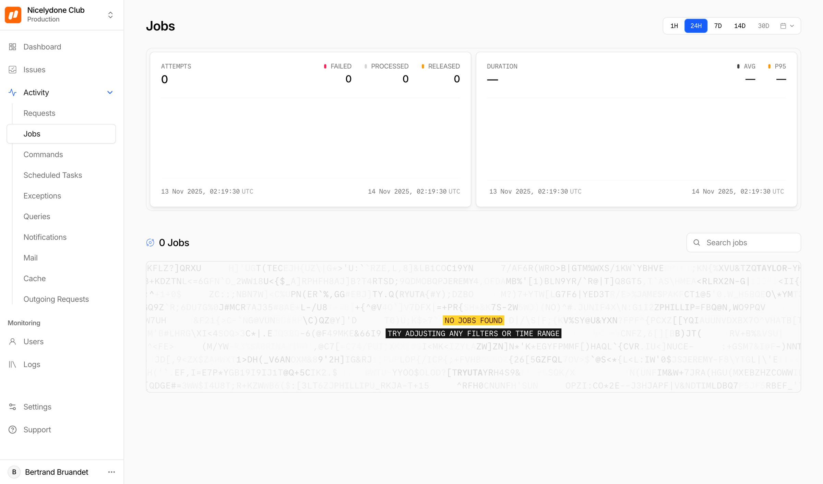
Task: Select the 24H time range
Action: click(696, 26)
